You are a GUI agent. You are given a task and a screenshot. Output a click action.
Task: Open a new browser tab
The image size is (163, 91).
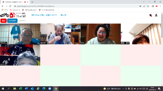(32, 2)
